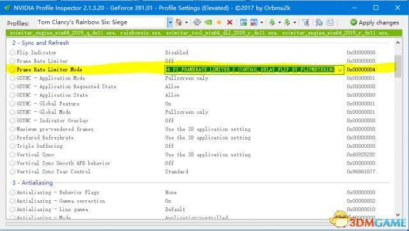Screen dimensions: 409x231
Task: Open the dropdown arrow beside the home icon
Action: (186, 22)
